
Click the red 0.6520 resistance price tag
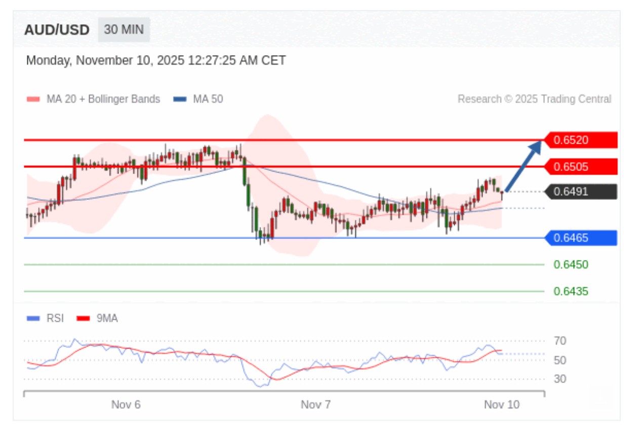581,140
